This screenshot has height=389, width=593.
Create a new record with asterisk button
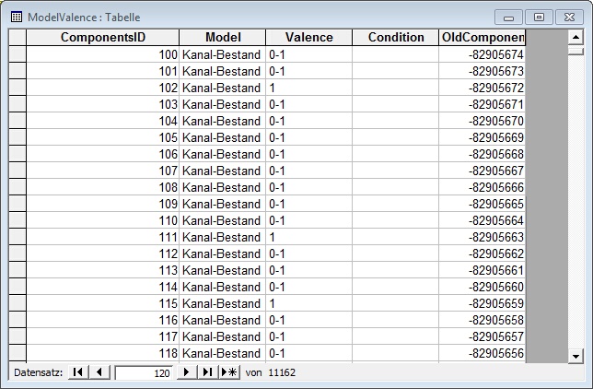coord(228,372)
